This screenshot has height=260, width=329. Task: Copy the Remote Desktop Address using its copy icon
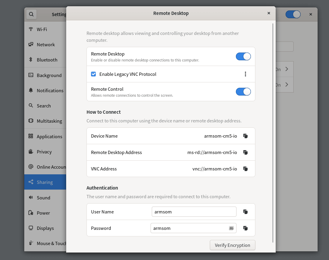(245, 152)
